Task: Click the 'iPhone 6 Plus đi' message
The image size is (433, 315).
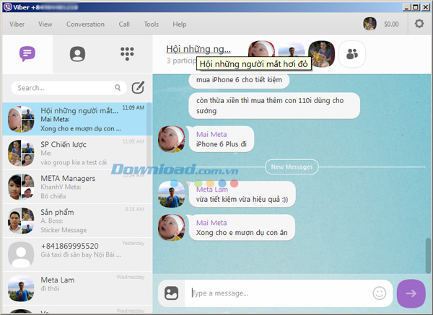Action: coord(222,139)
